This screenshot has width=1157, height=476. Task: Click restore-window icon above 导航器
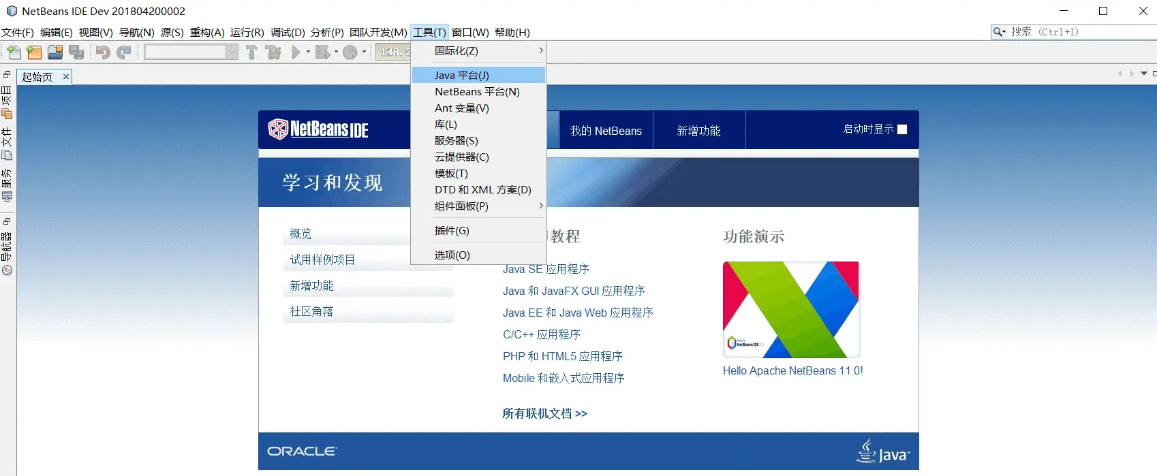tap(6, 221)
